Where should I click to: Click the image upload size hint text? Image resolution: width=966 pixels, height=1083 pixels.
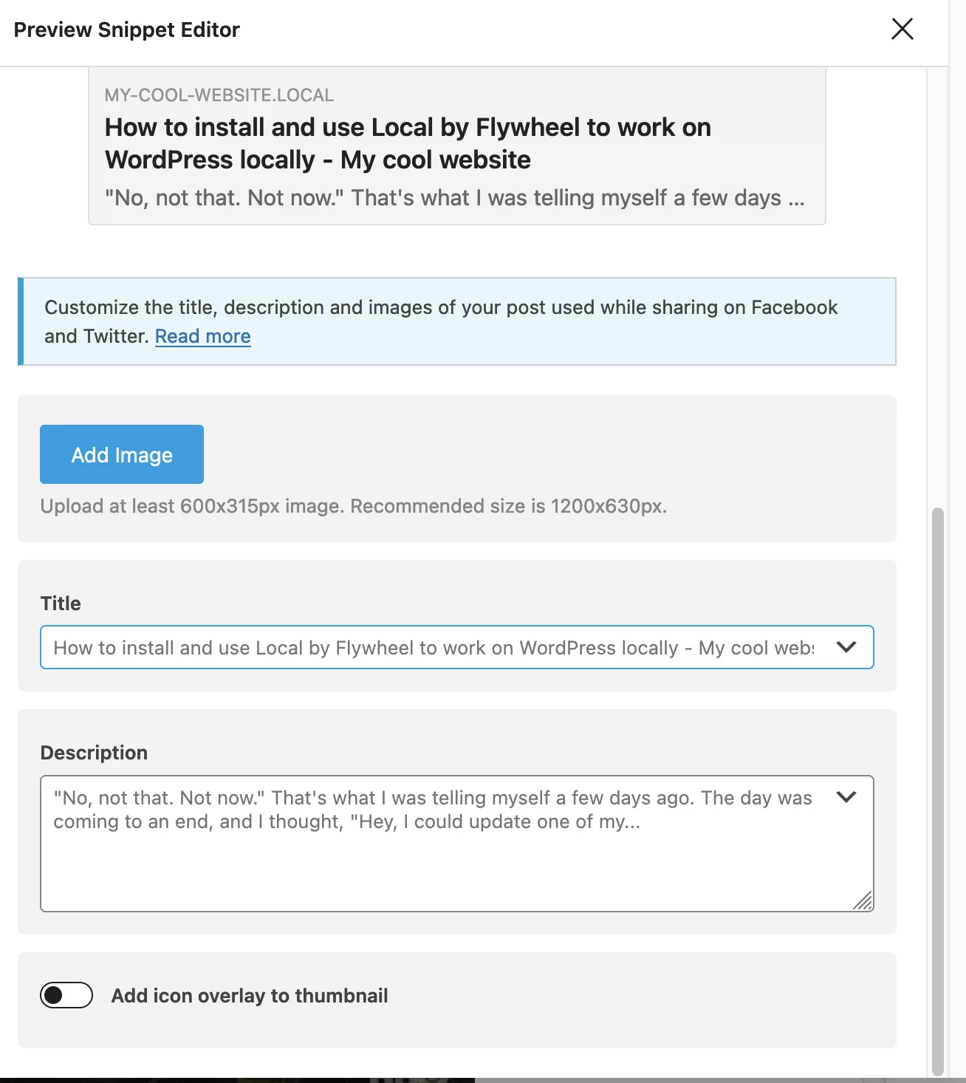[354, 506]
